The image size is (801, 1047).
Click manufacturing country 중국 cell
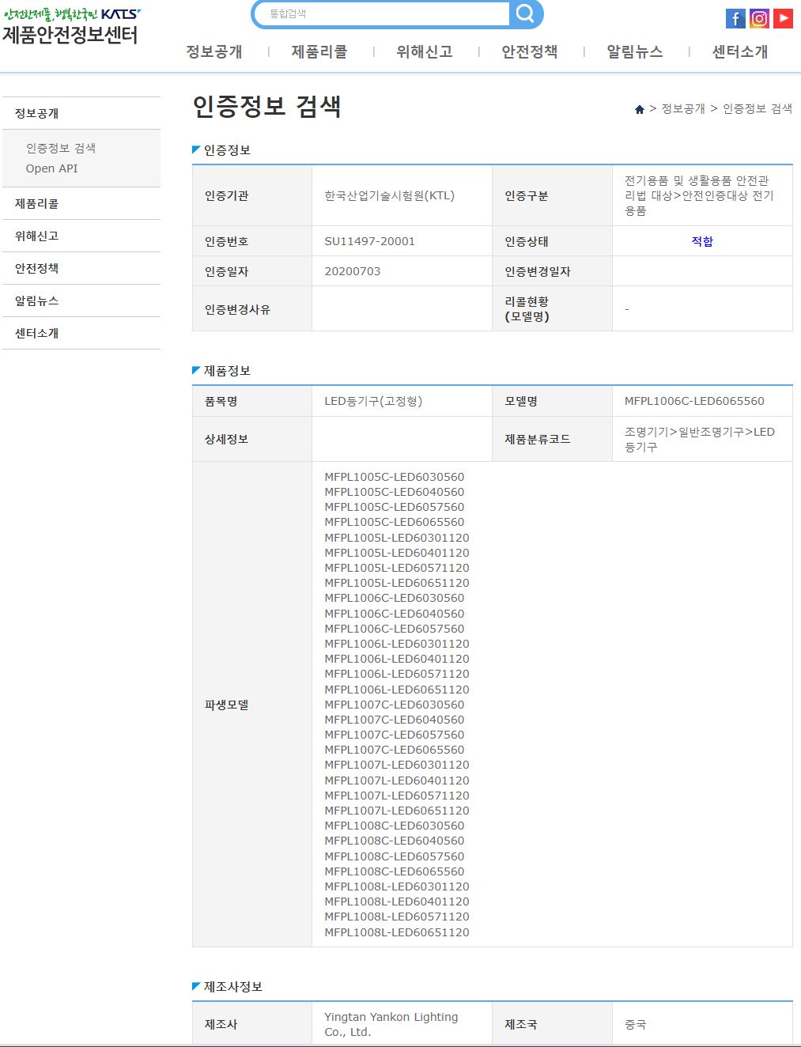click(702, 1024)
